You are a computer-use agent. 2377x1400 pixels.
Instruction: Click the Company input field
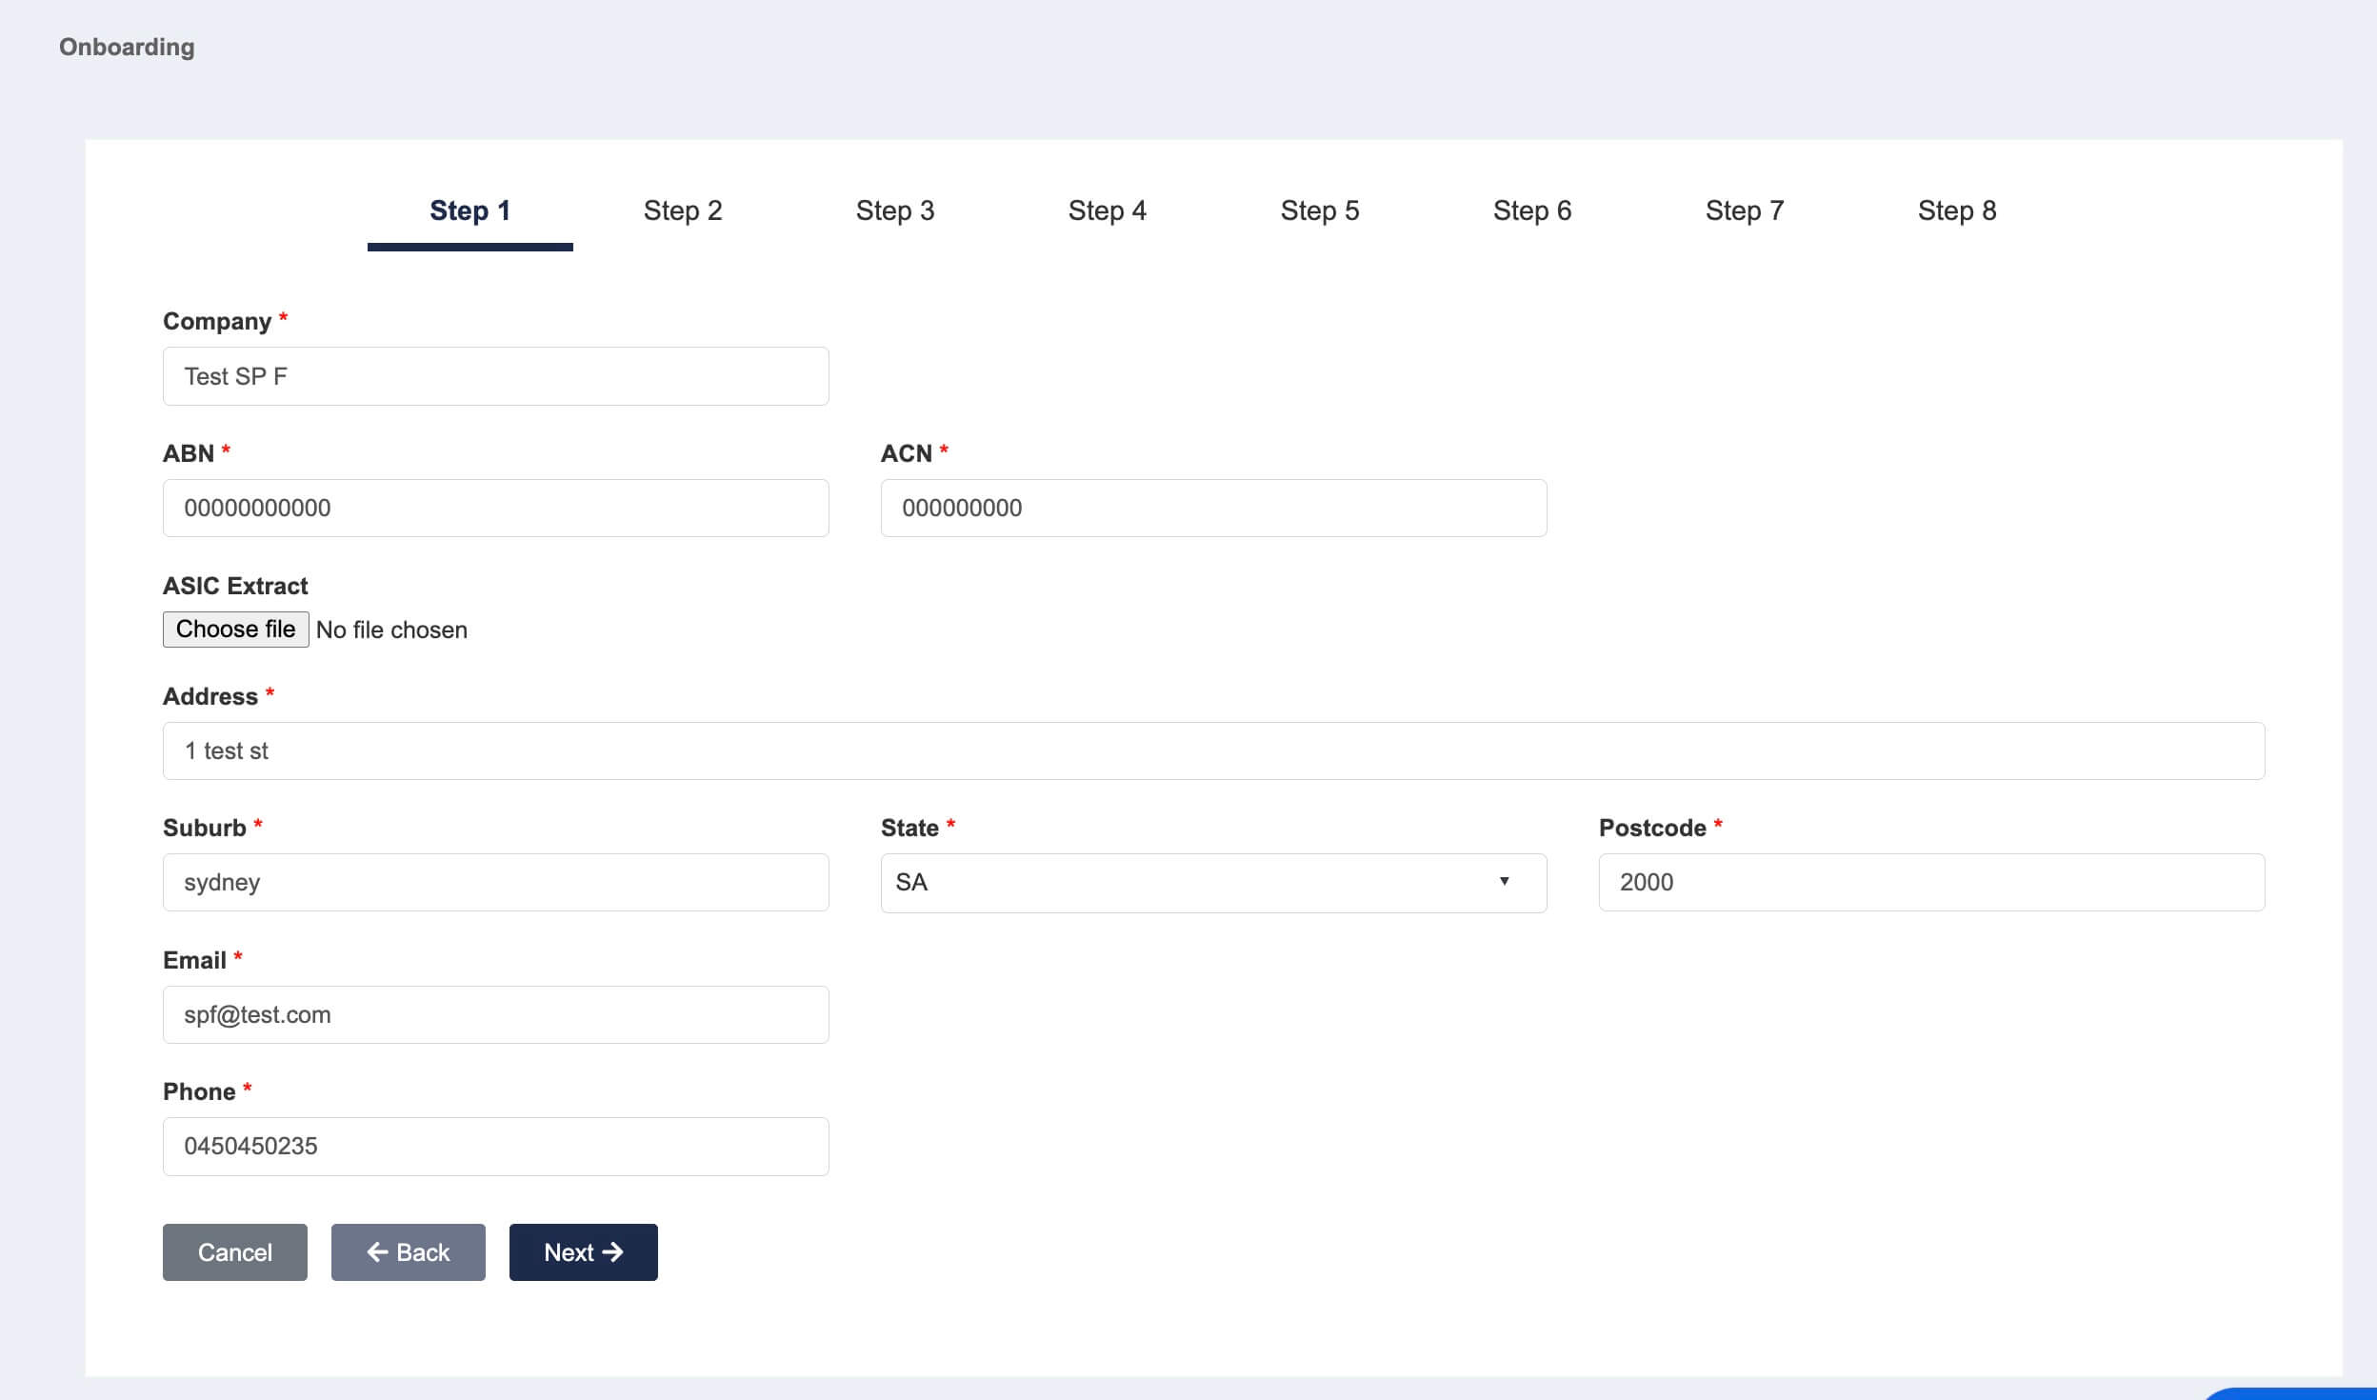tap(496, 376)
